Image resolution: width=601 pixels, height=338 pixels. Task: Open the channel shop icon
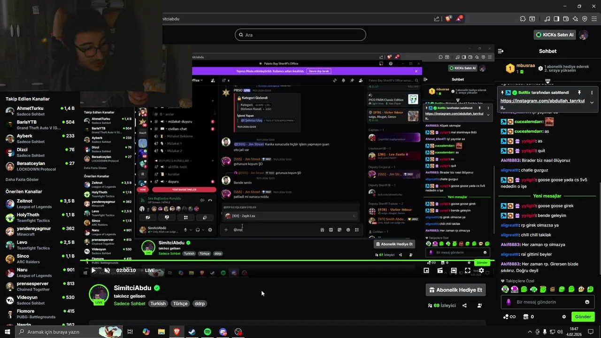click(x=526, y=317)
